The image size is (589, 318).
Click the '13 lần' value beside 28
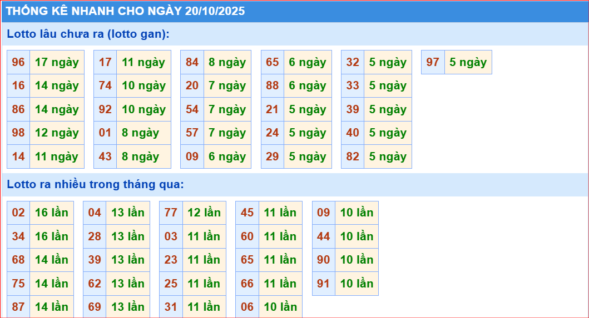coord(128,236)
